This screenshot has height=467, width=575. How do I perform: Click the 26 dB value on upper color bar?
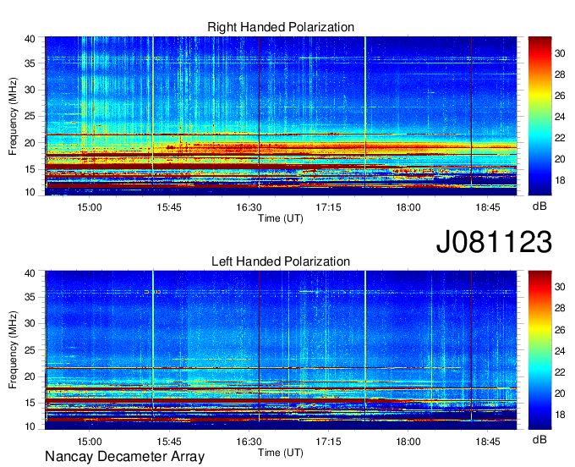(x=560, y=96)
